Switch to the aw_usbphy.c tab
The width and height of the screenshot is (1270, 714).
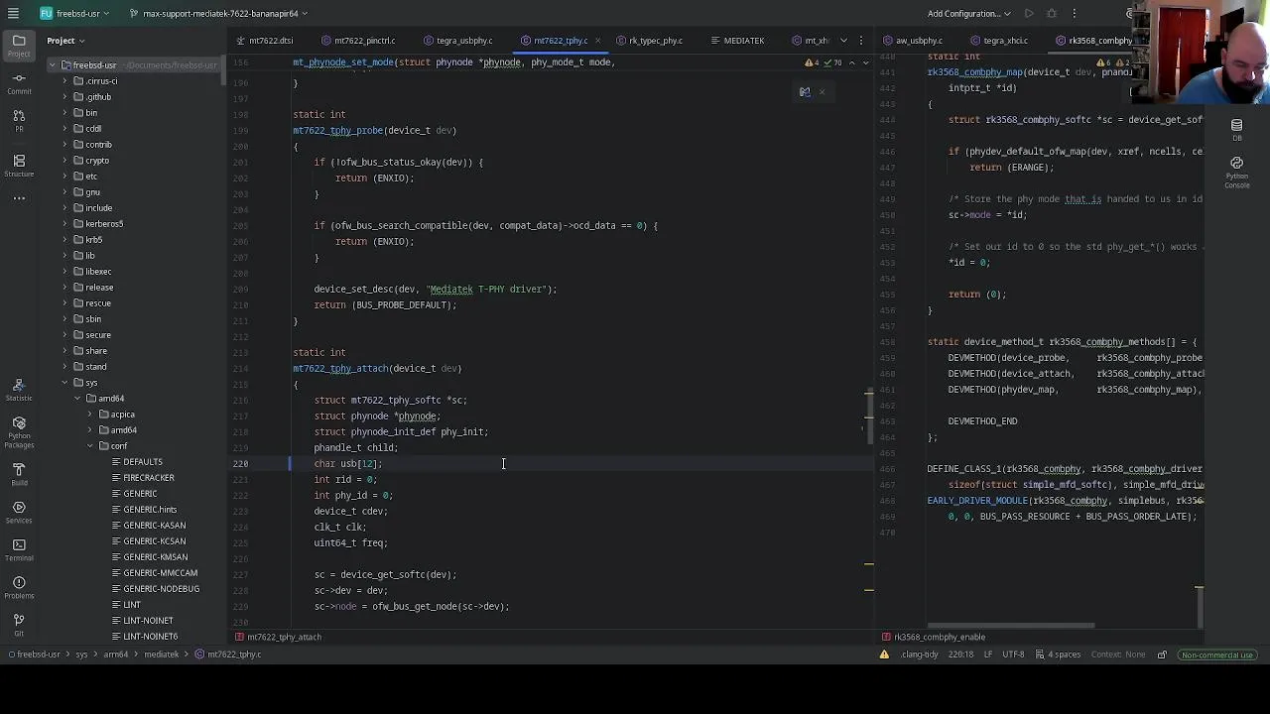(913, 41)
